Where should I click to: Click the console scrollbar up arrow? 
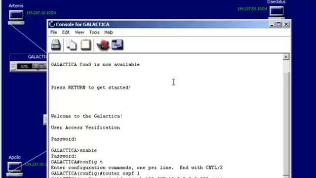pos(285,57)
